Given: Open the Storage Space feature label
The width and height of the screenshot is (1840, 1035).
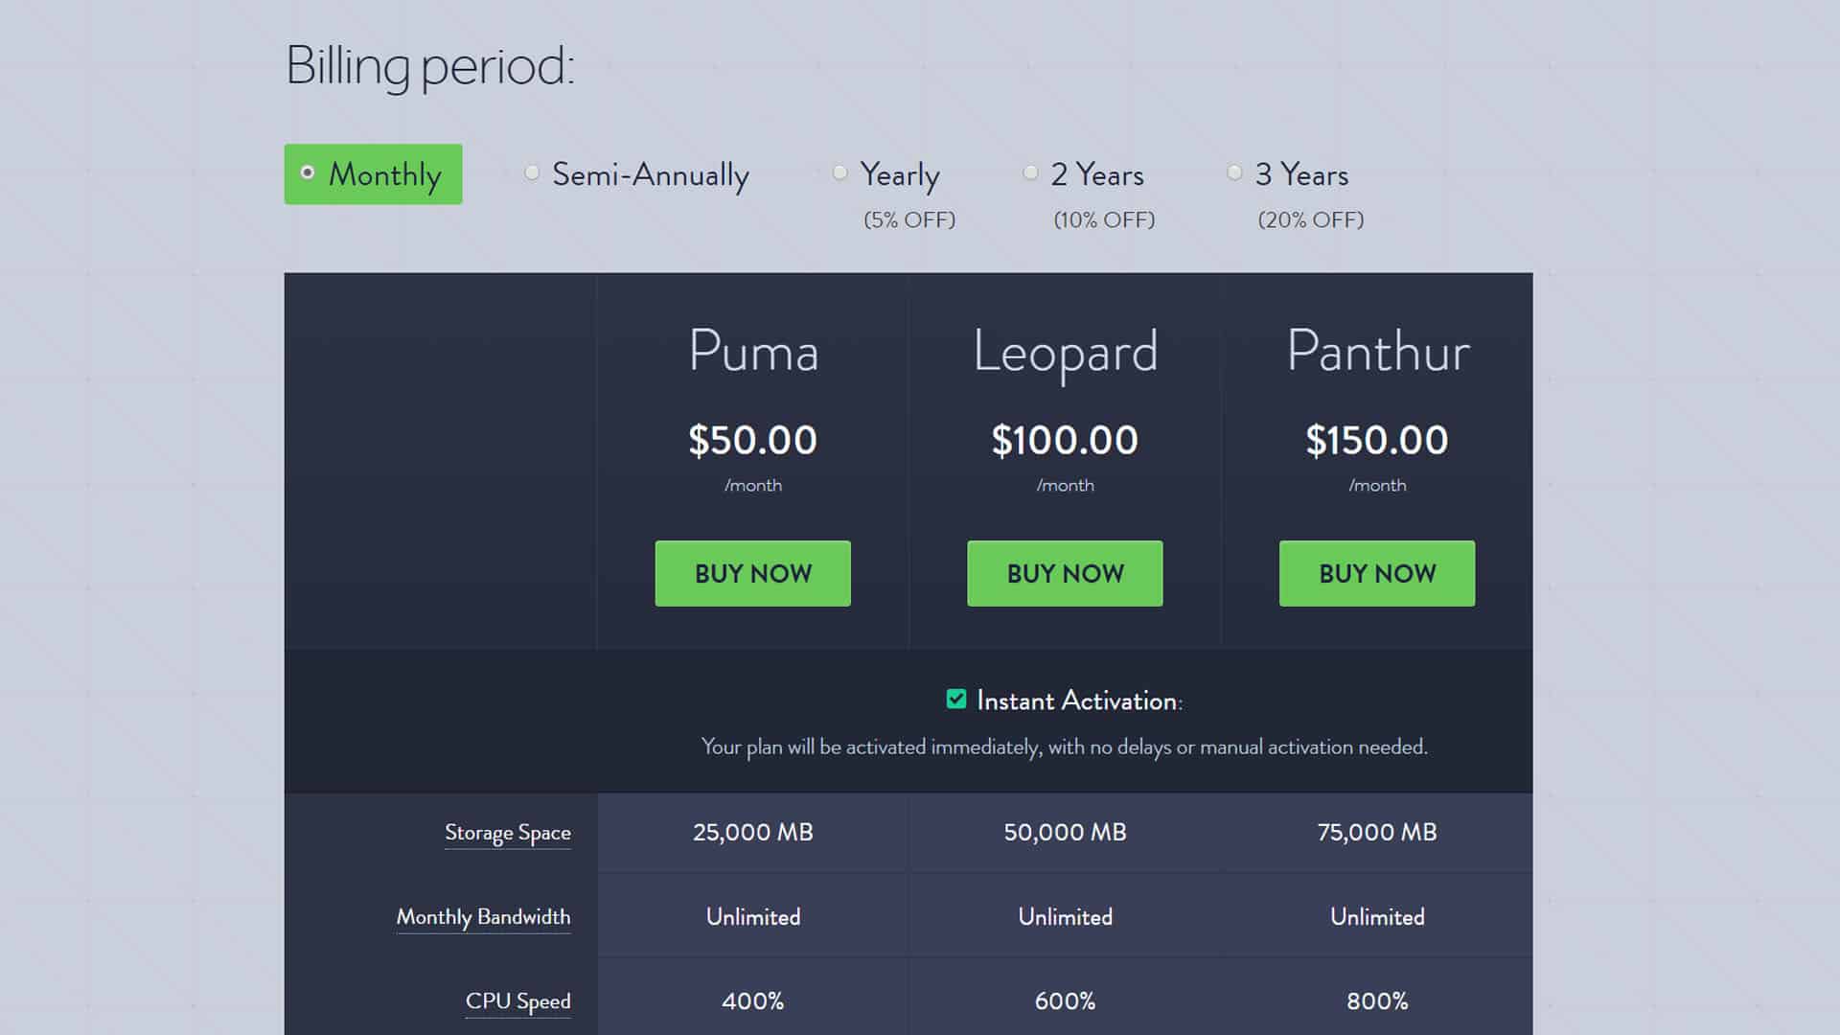Looking at the screenshot, I should pos(507,833).
